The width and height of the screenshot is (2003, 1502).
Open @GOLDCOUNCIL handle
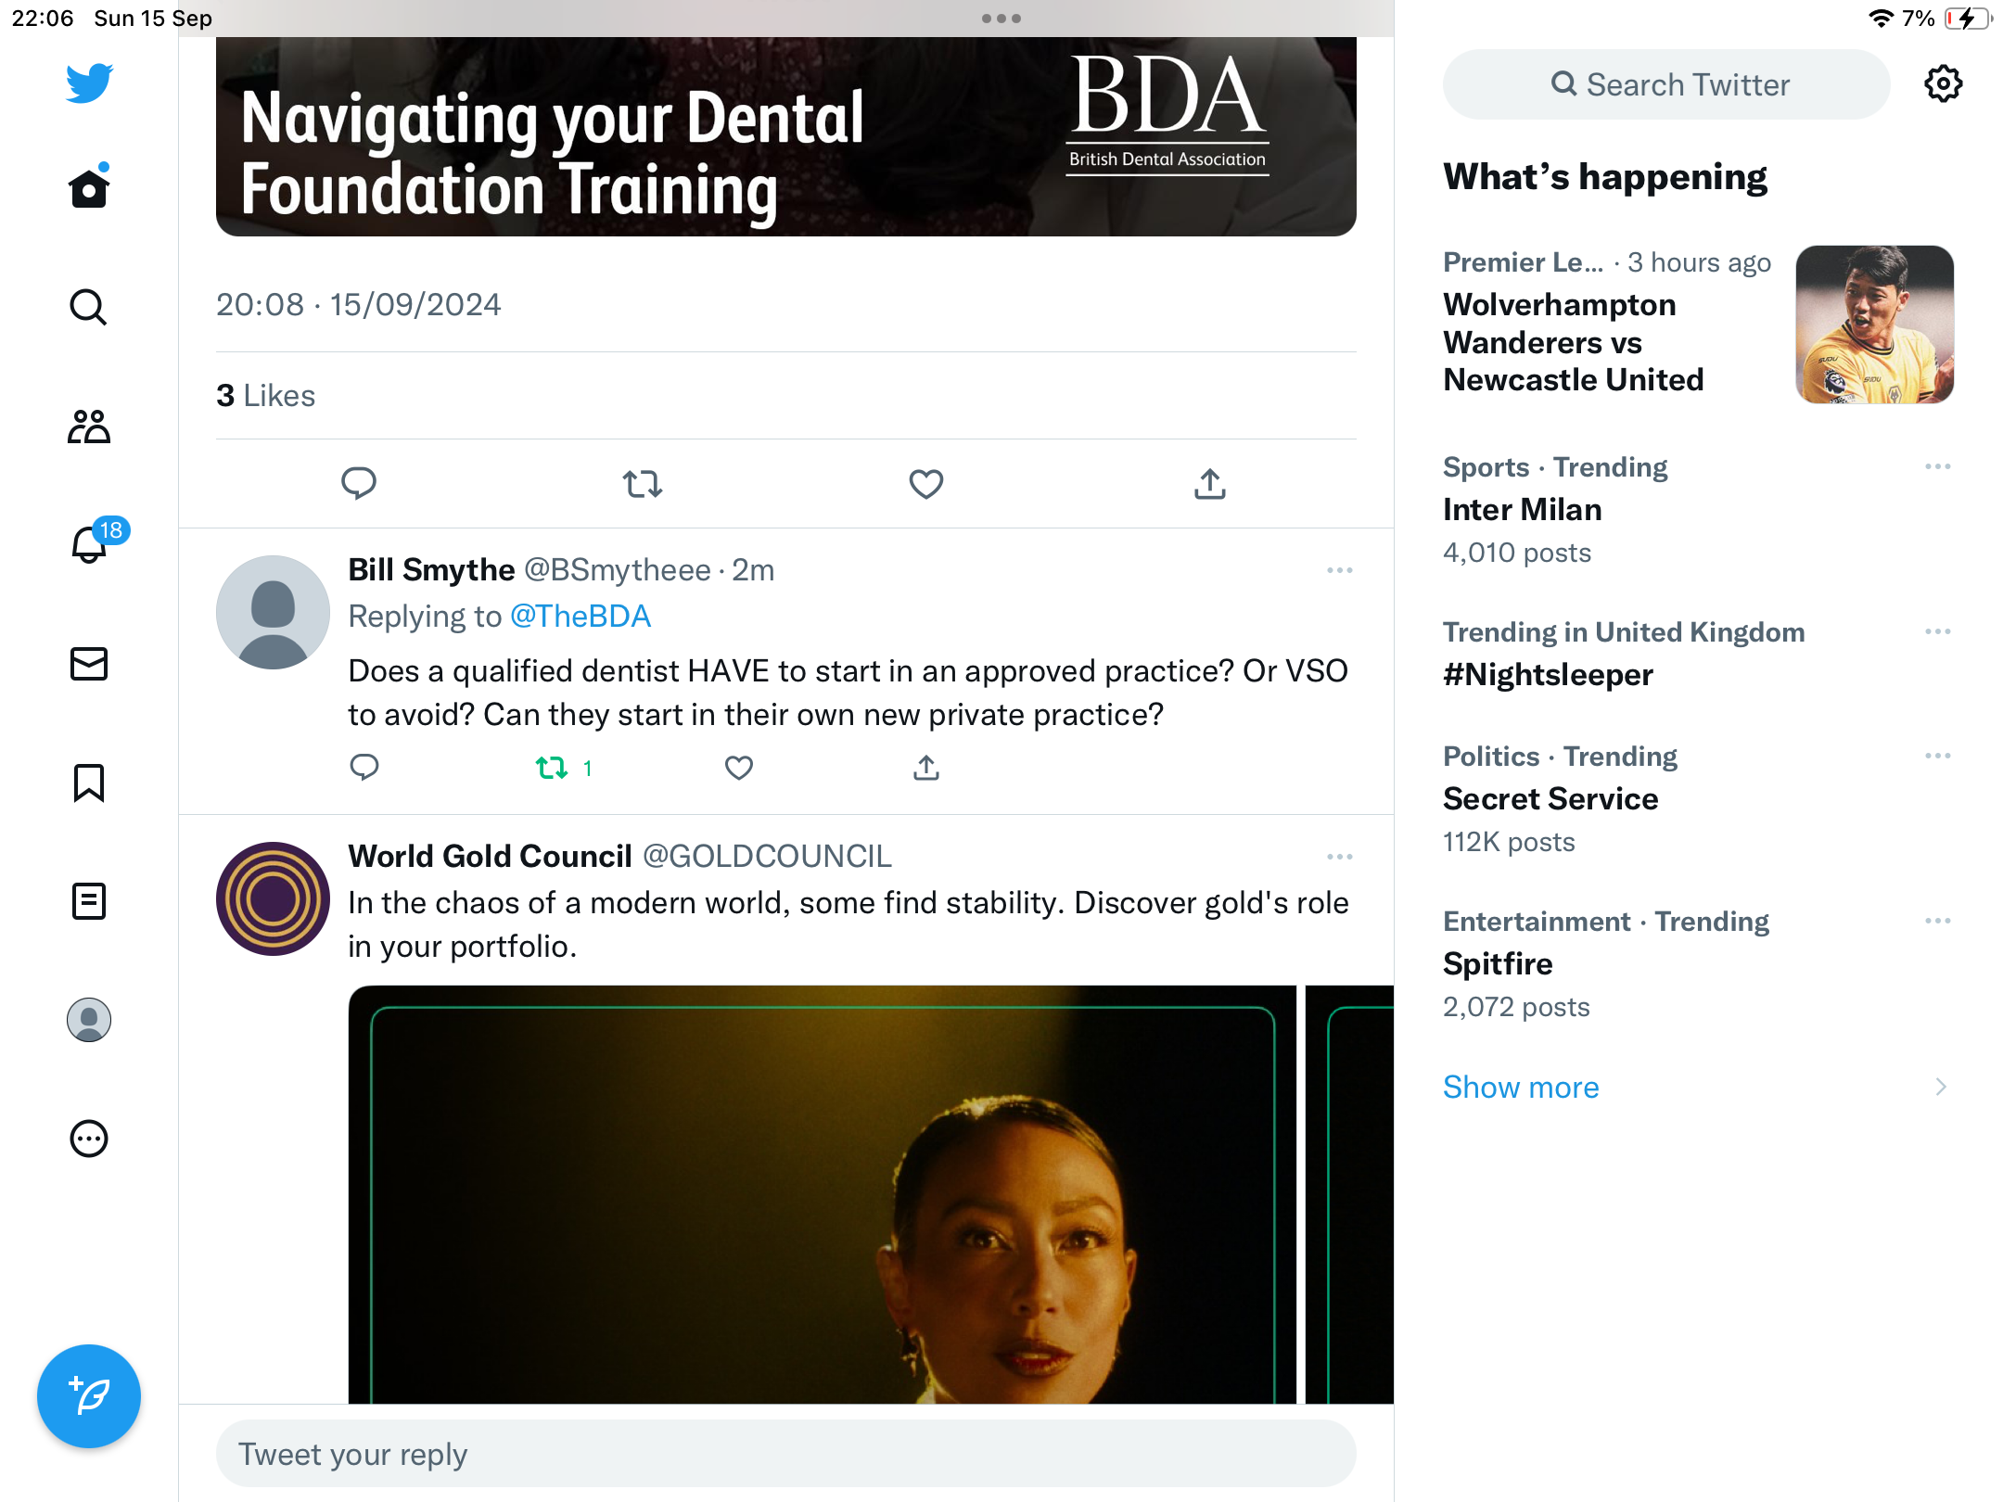[767, 857]
